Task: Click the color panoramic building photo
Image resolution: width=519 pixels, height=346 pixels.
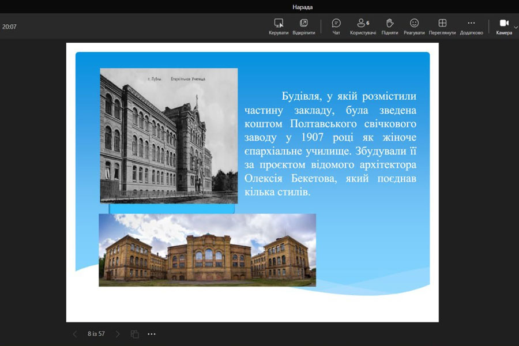Action: click(207, 250)
